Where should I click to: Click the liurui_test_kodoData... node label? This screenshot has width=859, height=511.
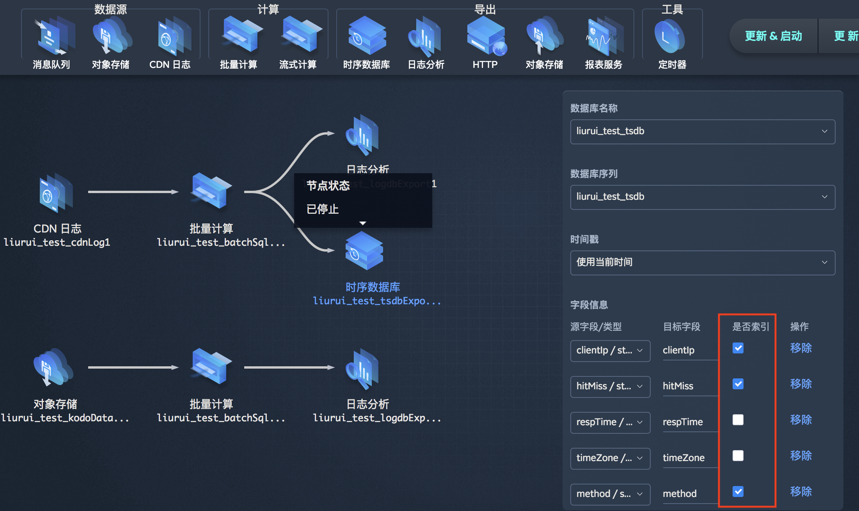coord(65,418)
